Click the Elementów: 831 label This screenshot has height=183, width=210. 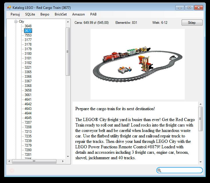point(126,23)
